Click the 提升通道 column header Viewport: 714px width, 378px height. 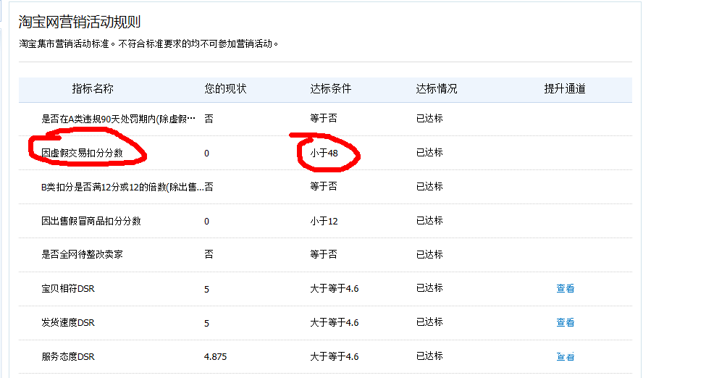coord(565,89)
